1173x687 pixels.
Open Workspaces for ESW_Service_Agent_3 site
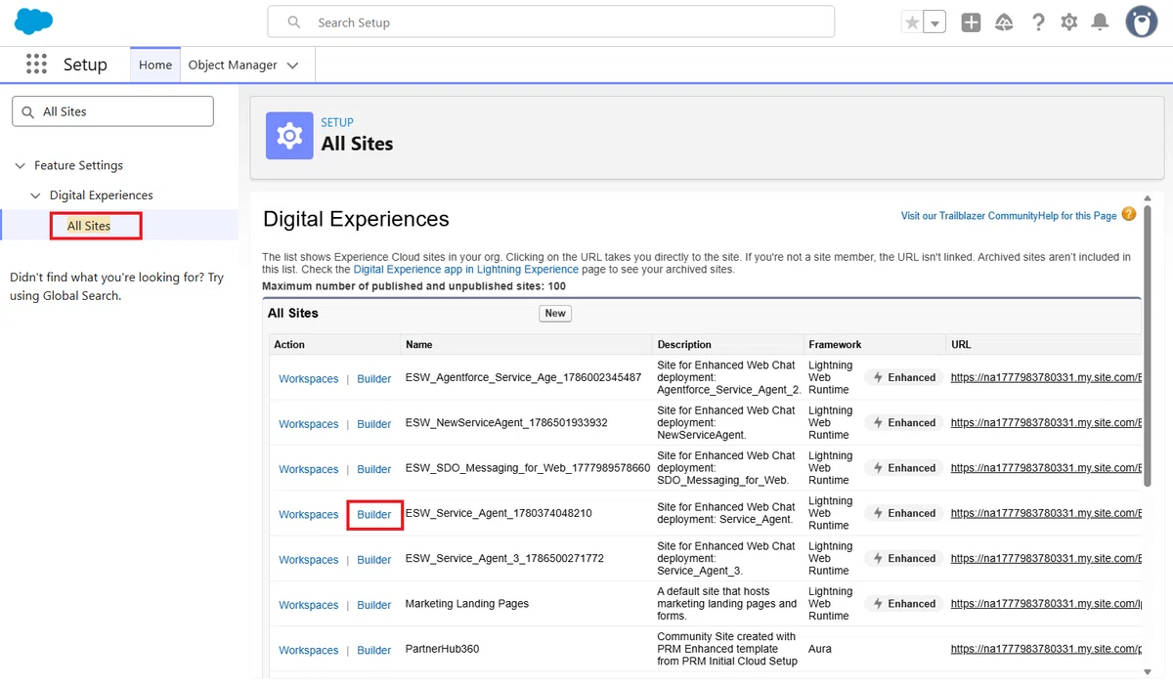click(308, 560)
